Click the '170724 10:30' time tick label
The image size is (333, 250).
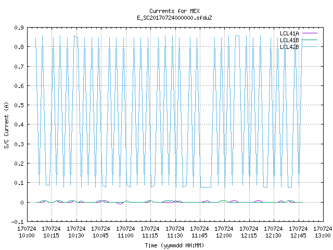coord(76,232)
